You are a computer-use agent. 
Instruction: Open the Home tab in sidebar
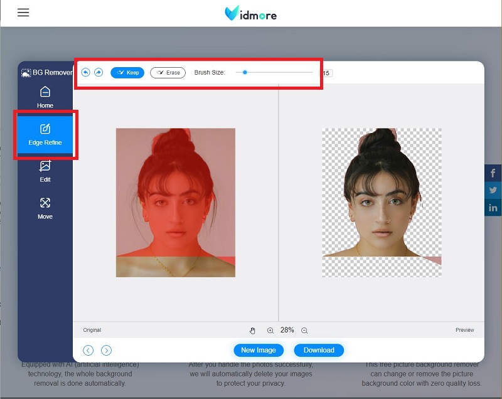click(x=45, y=97)
